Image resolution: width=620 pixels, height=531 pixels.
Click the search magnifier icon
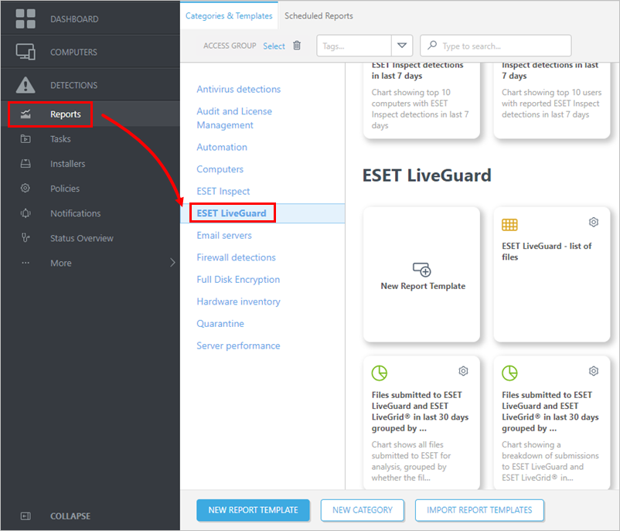tap(432, 46)
